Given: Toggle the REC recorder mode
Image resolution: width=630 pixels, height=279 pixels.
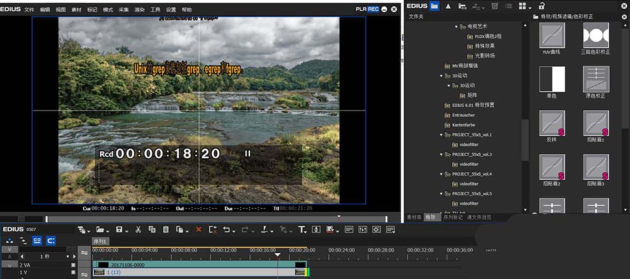Looking at the screenshot, I should [373, 9].
